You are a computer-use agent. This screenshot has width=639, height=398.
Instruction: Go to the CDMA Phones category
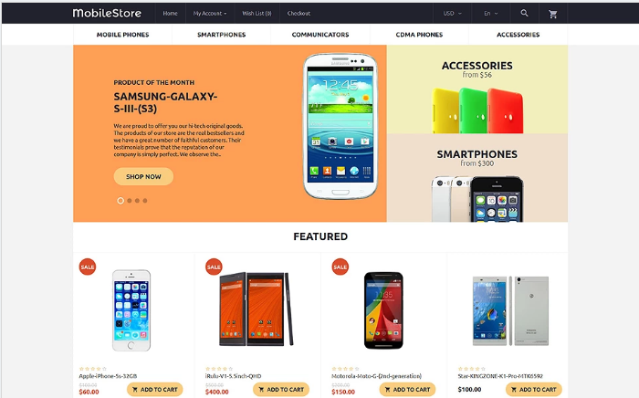tap(419, 35)
